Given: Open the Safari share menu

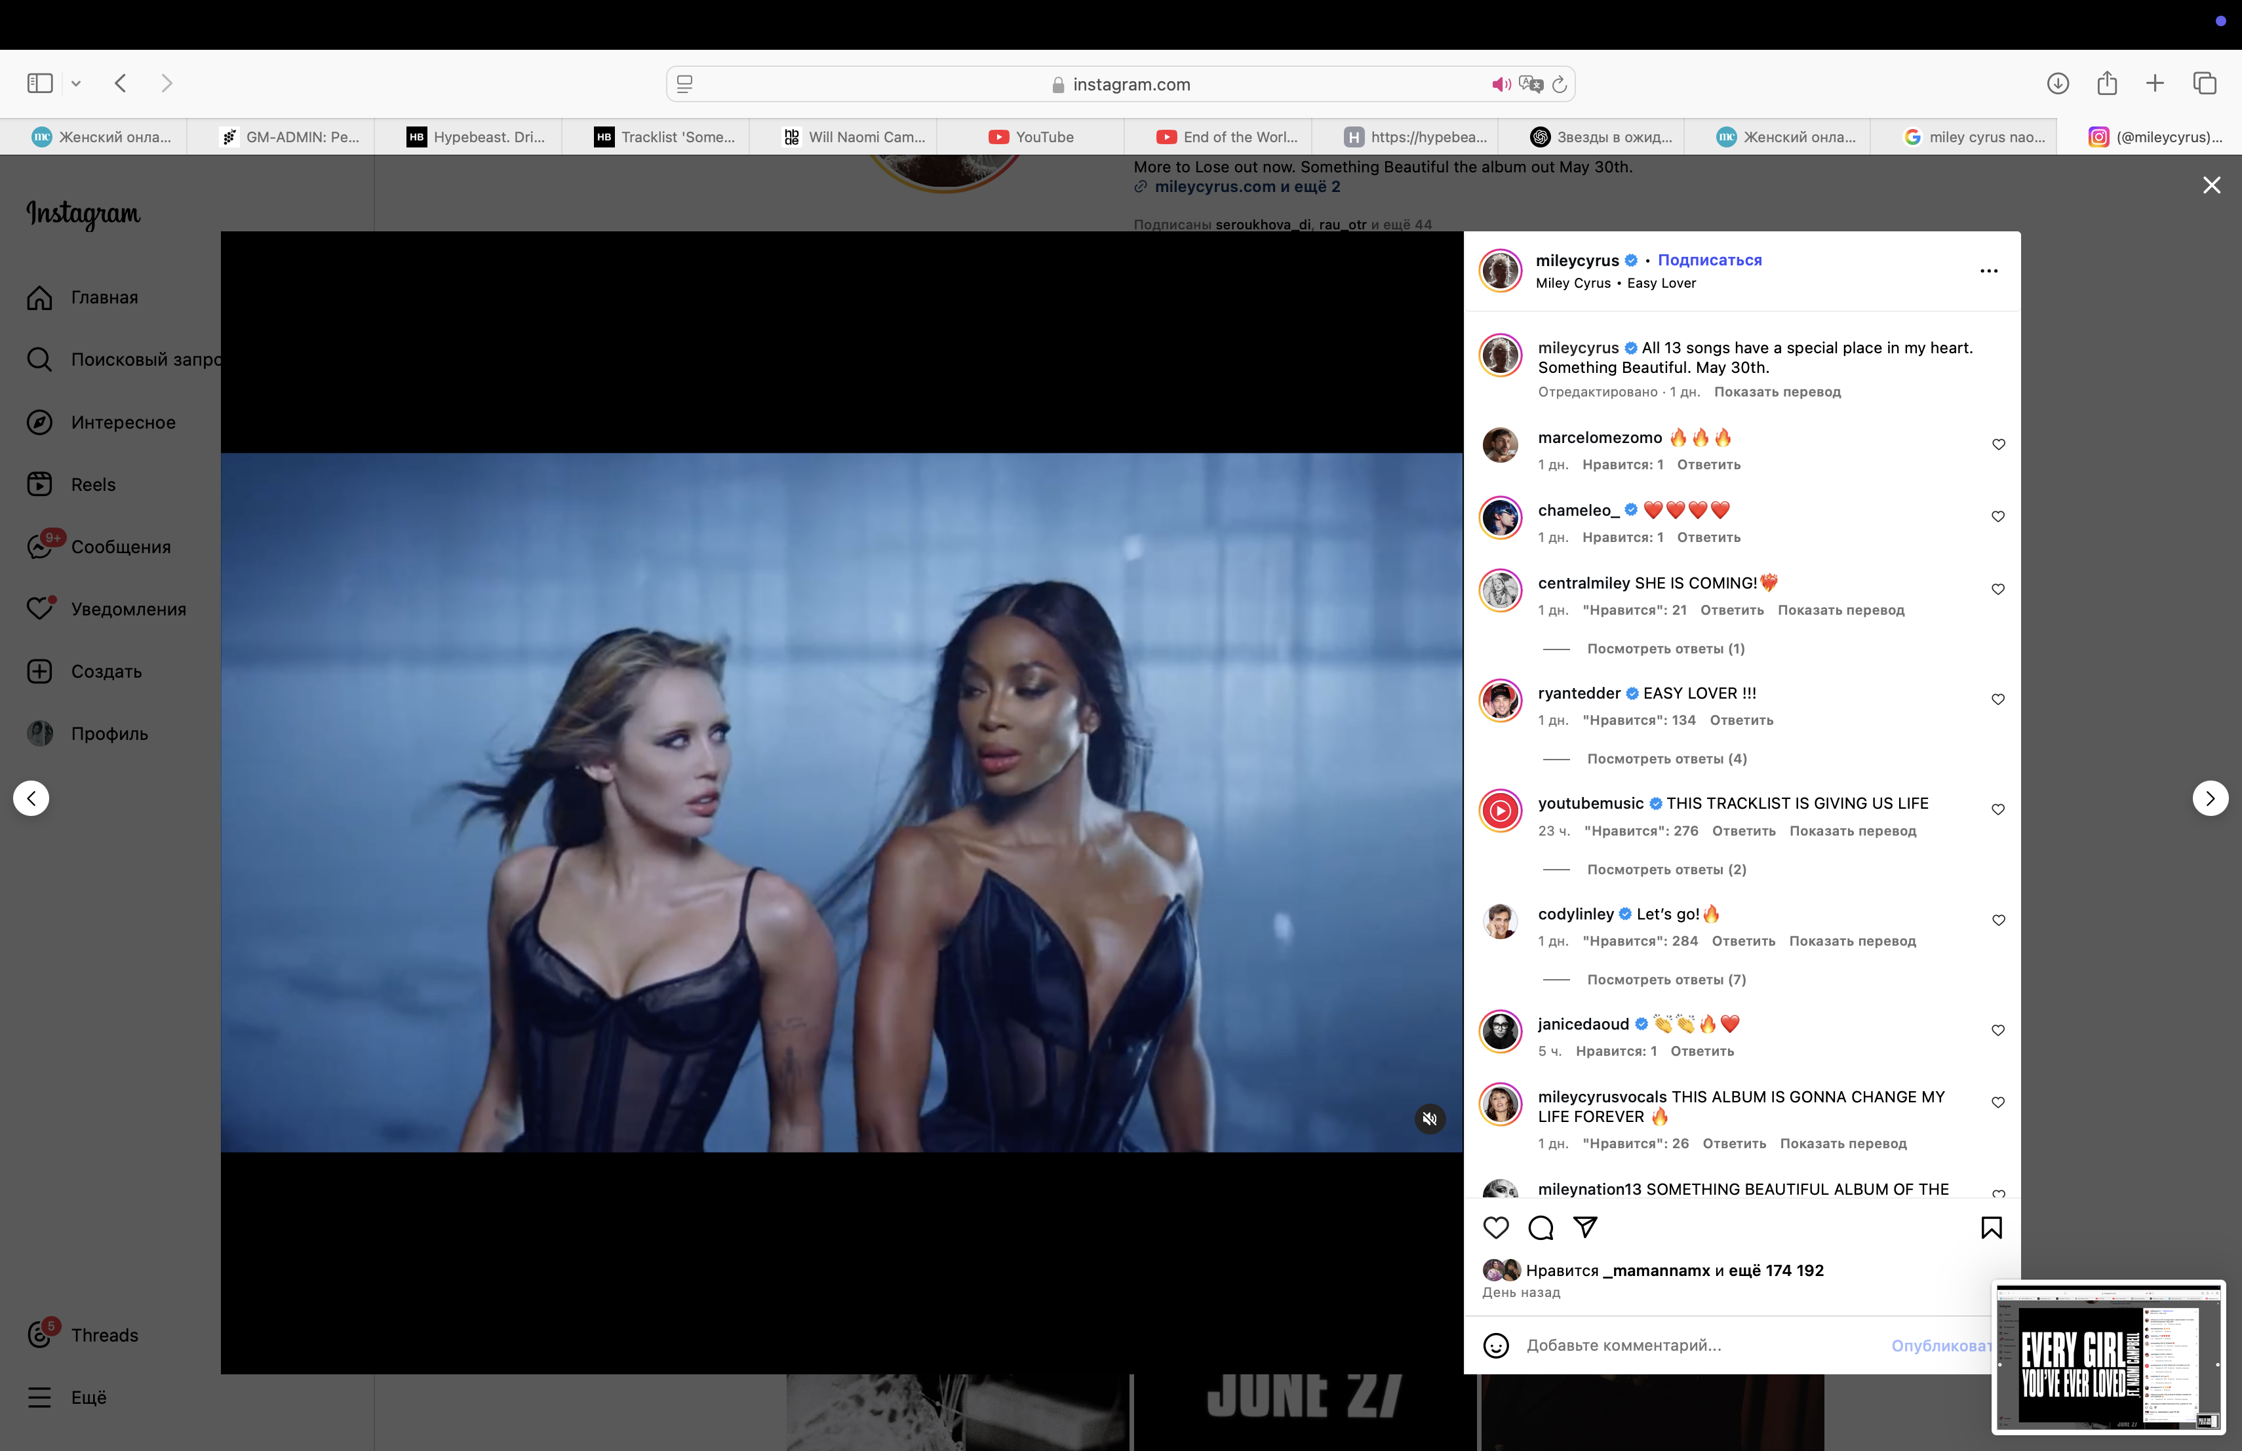Looking at the screenshot, I should click(2108, 83).
